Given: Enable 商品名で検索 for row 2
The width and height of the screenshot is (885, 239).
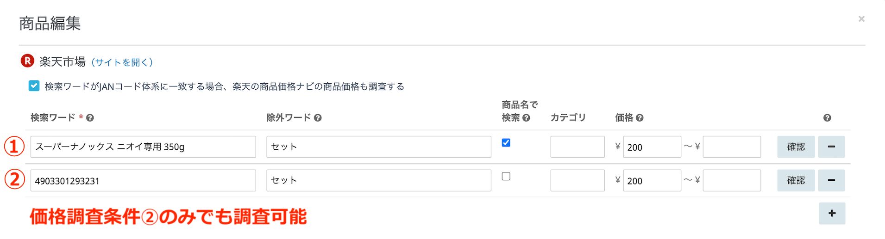Looking at the screenshot, I should (x=506, y=176).
